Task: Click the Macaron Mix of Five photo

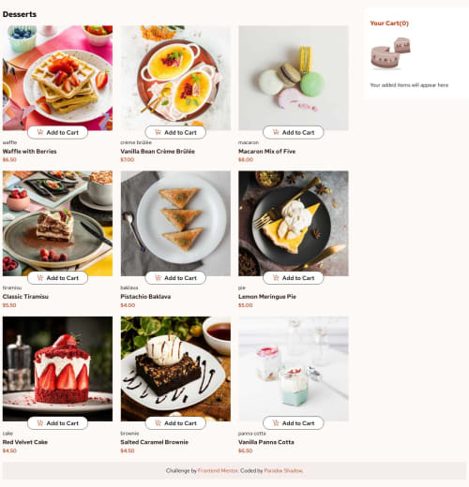Action: (x=294, y=78)
